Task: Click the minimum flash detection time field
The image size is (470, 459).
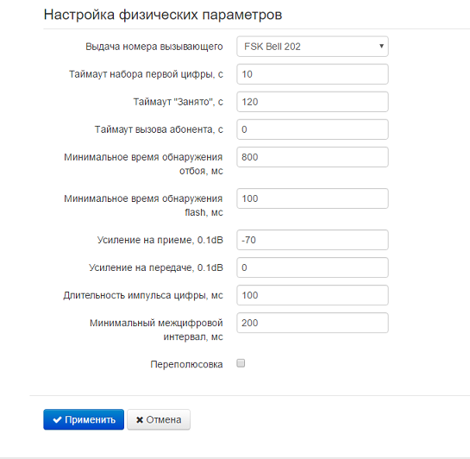Action: (312, 198)
